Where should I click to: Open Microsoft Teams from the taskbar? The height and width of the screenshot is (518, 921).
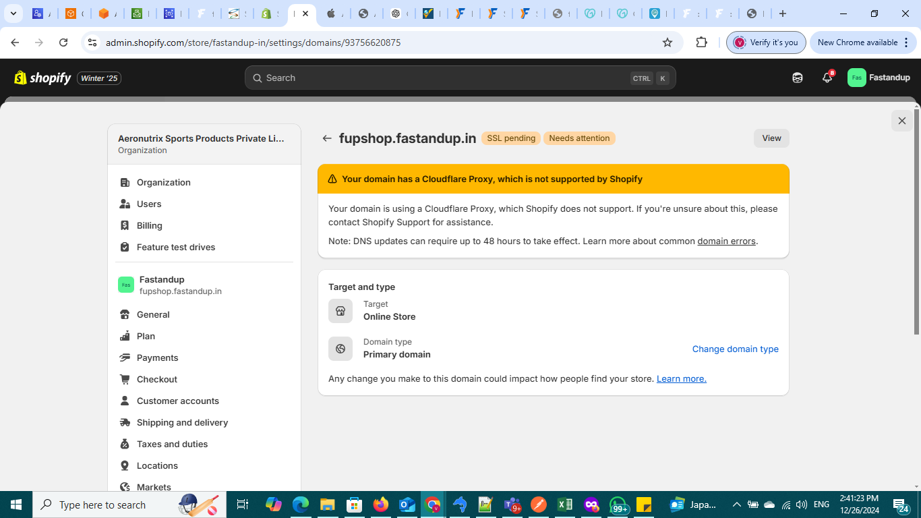click(512, 505)
